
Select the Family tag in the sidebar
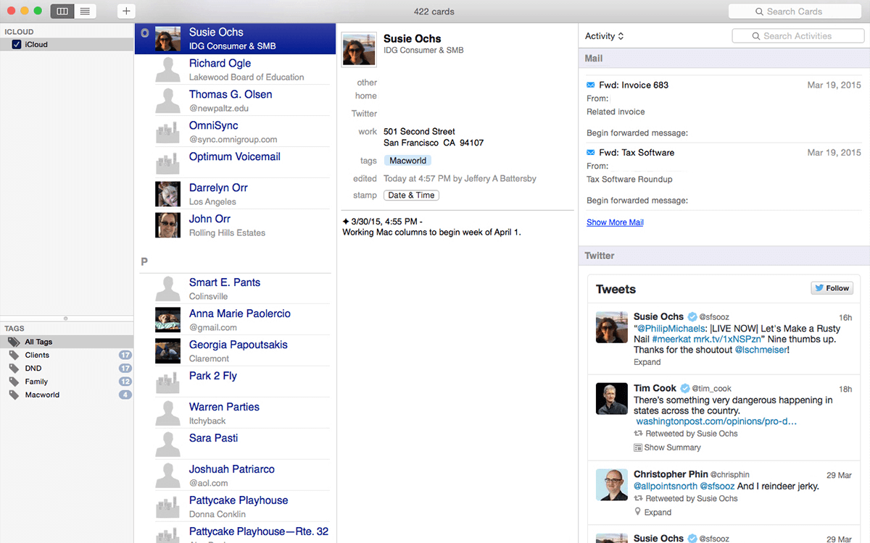pos(67,382)
